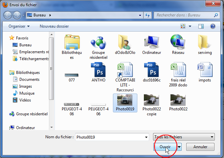Click the help question mark icon

click(x=213, y=26)
